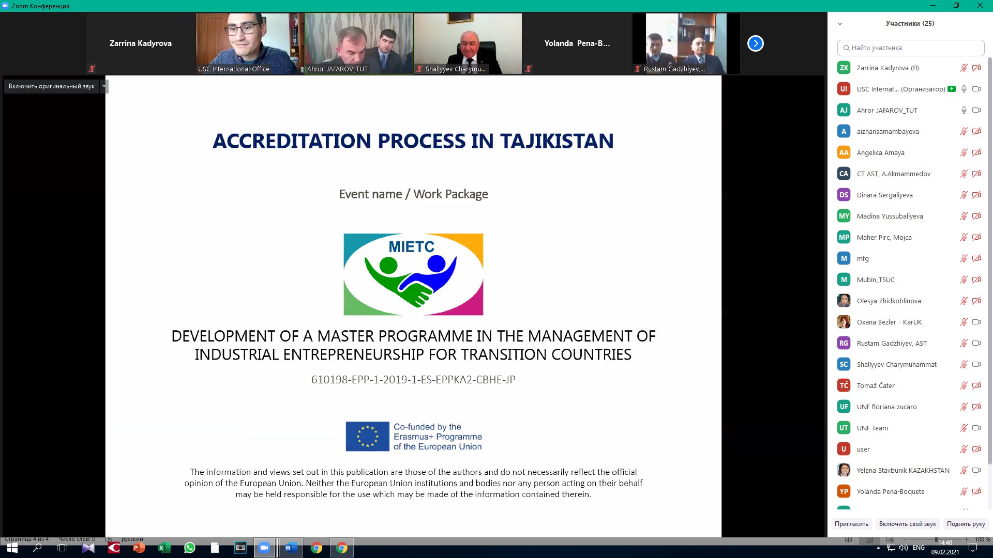993x558 pixels.
Task: Show hidden system tray icons arrow
Action: [x=878, y=548]
